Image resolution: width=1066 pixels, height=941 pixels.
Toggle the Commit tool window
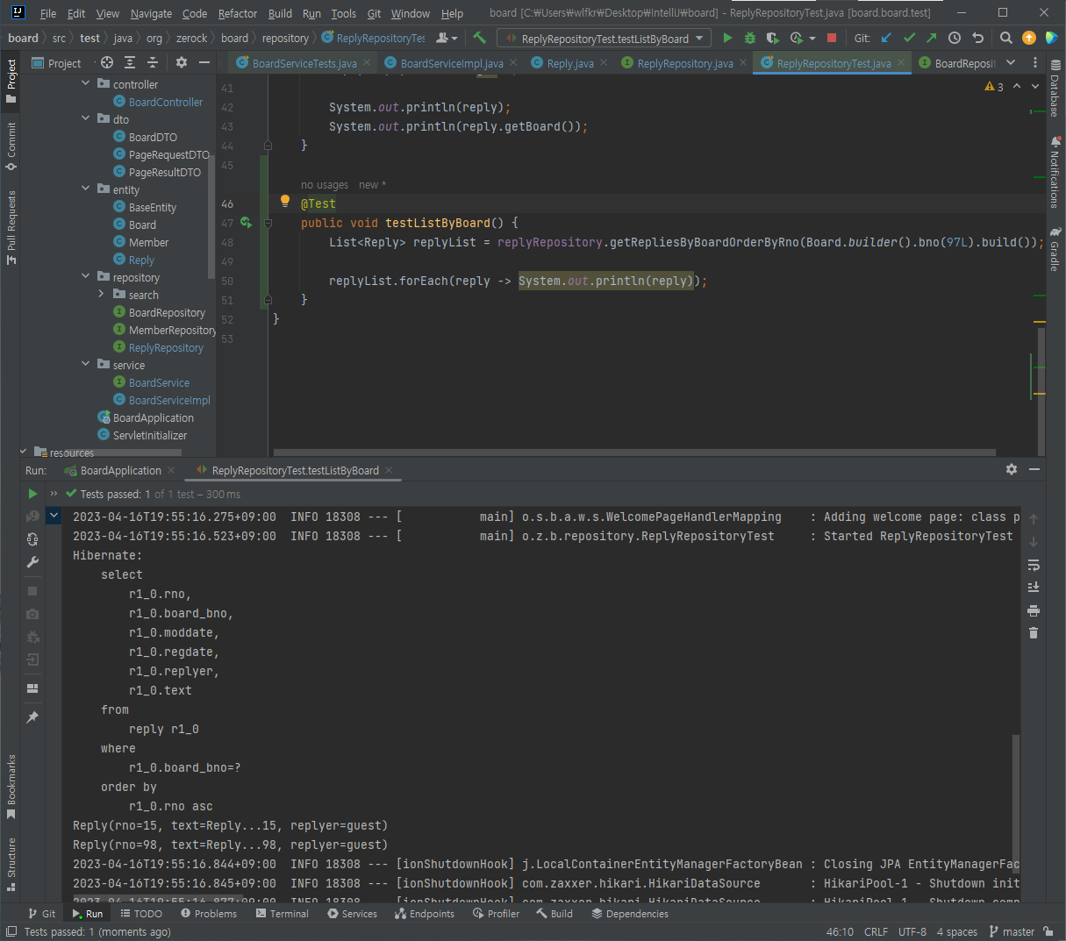(x=11, y=146)
